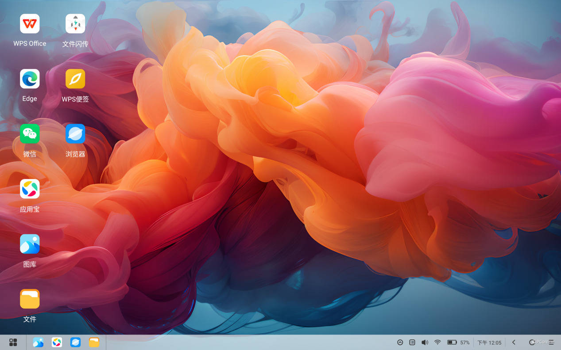Open the 浏览器 desktop shortcut
The height and width of the screenshot is (350, 561).
pos(75,134)
